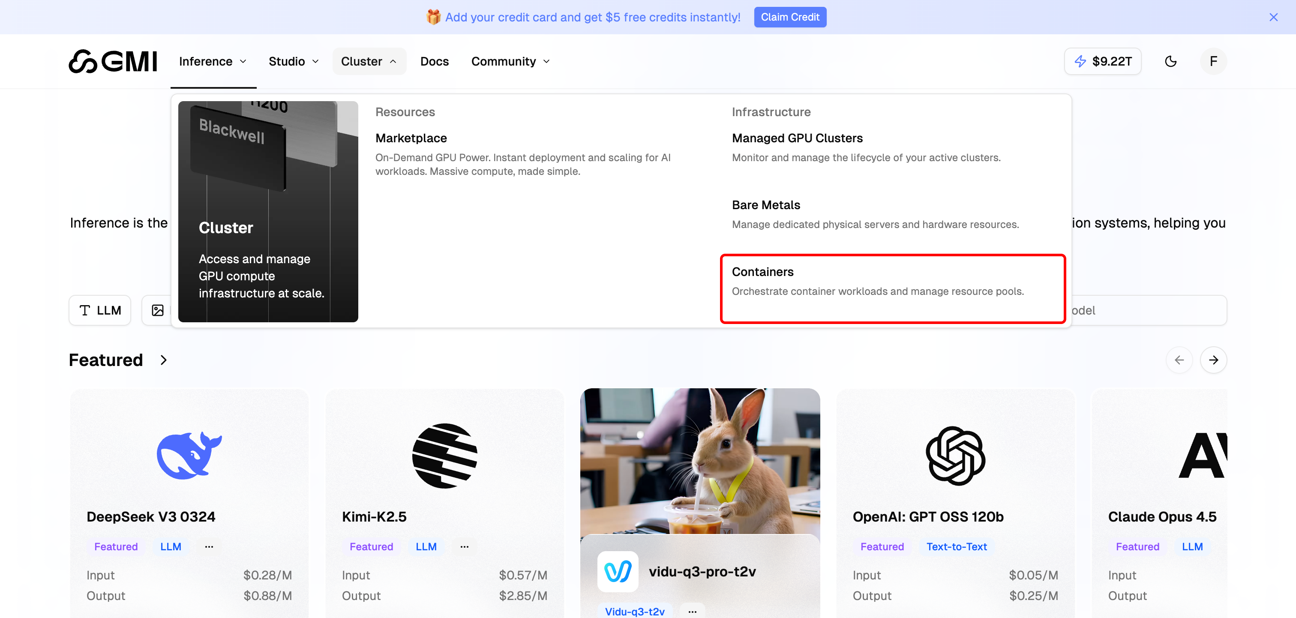Image resolution: width=1296 pixels, height=618 pixels.
Task: Open the user avatar F menu
Action: [1213, 61]
